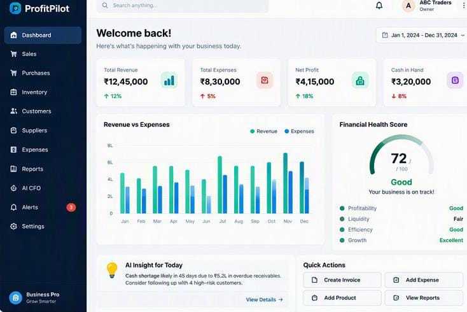Click the Total Expenses 5% change indicator
Viewport: 467px width, 312px height.
207,96
